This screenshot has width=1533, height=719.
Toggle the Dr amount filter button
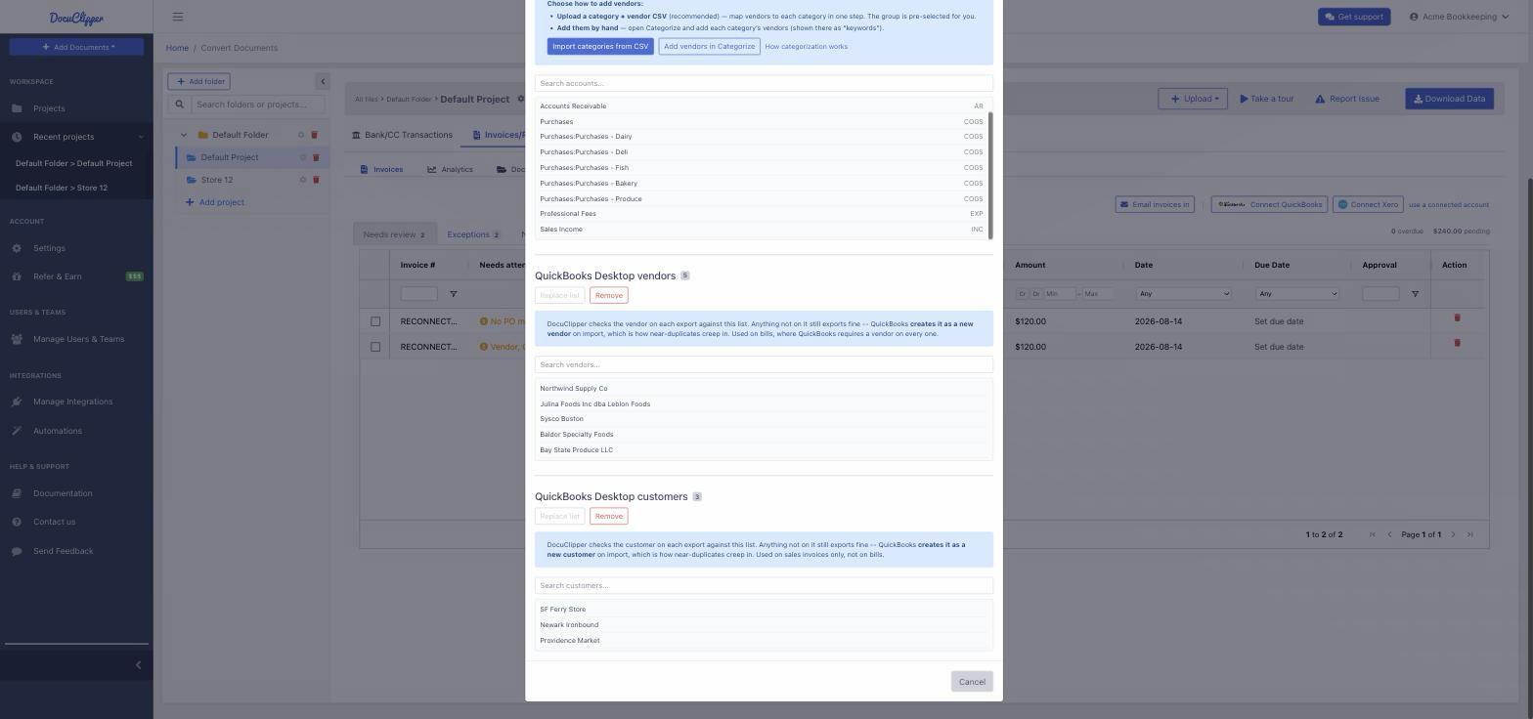(1035, 294)
